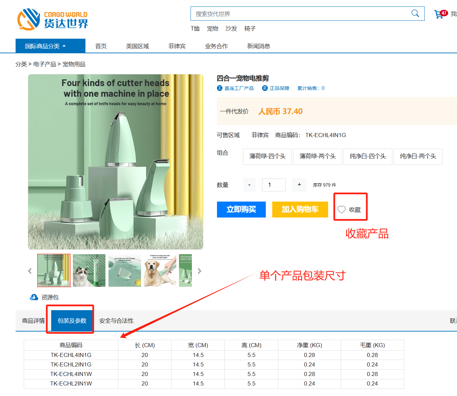Click the 椅子 suggested search keyword
Image resolution: width=457 pixels, height=396 pixels.
tap(250, 29)
